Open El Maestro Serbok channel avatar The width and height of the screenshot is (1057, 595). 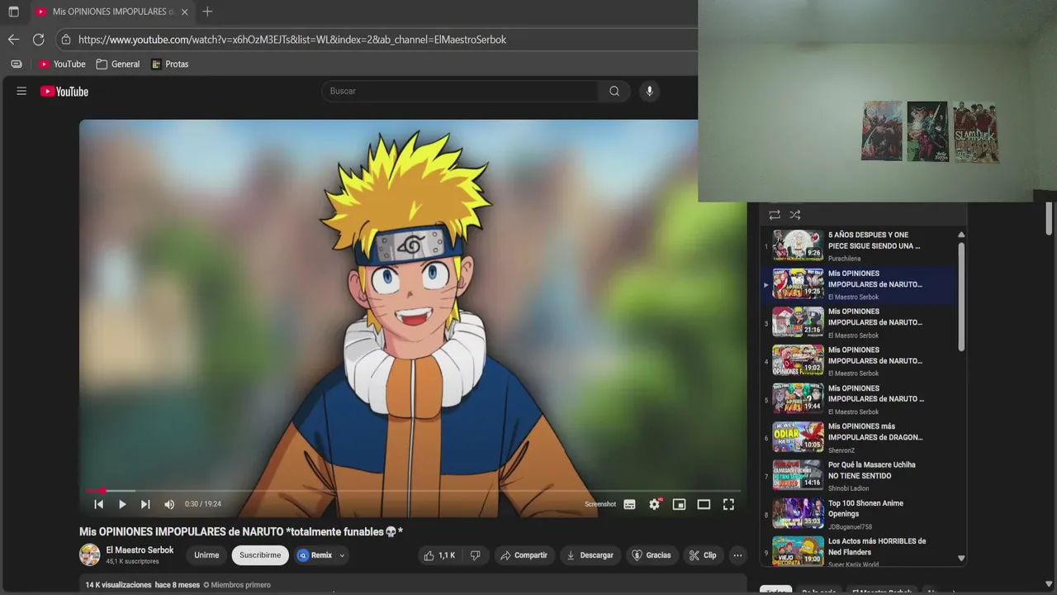89,555
